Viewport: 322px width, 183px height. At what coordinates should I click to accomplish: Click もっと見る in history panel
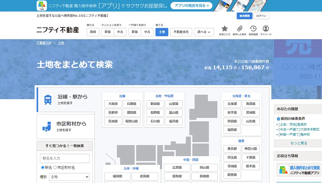click(299, 143)
